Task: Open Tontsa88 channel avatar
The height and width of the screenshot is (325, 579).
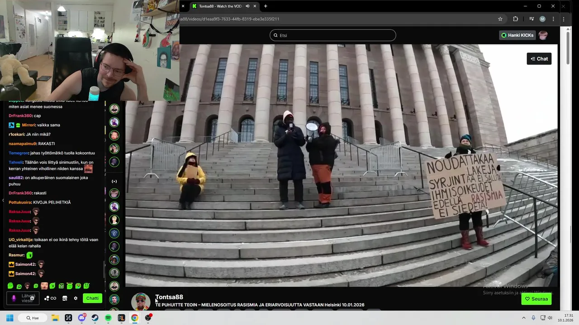Action: [x=141, y=302]
